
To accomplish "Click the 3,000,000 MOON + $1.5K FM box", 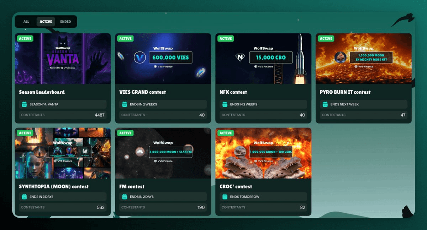I will point(170,152).
